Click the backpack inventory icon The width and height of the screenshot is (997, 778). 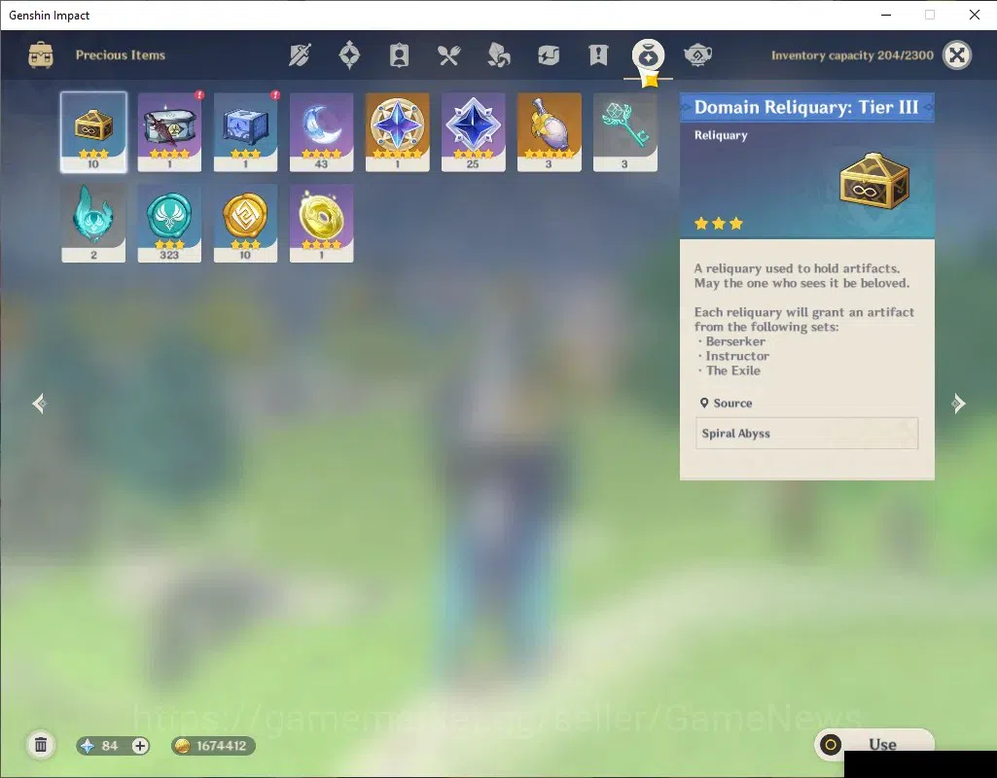[41, 55]
